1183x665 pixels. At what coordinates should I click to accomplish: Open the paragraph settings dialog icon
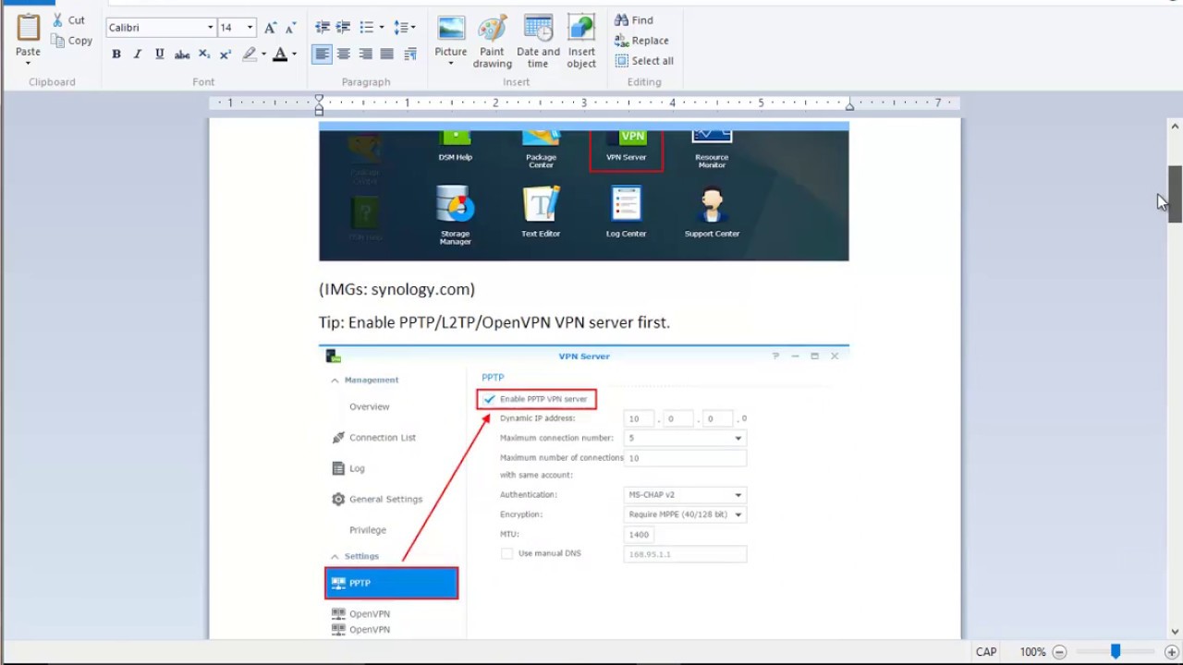(x=410, y=54)
